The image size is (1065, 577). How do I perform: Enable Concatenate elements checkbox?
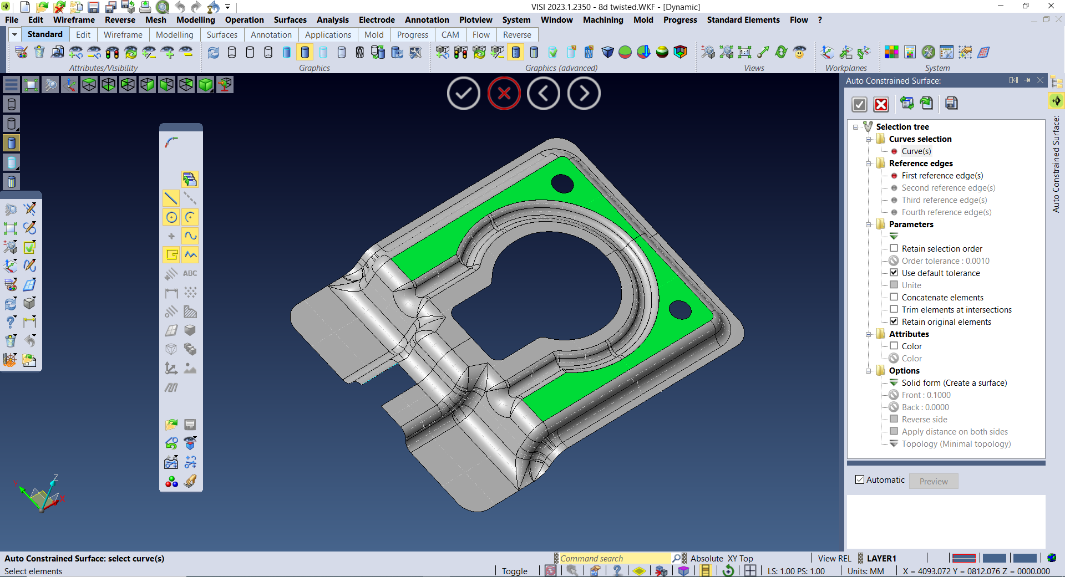[894, 297]
